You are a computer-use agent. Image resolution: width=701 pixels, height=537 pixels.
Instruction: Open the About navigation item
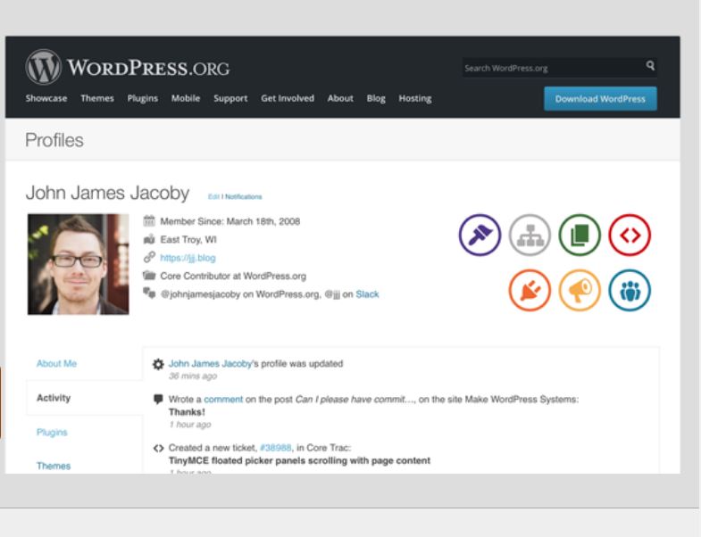point(340,98)
